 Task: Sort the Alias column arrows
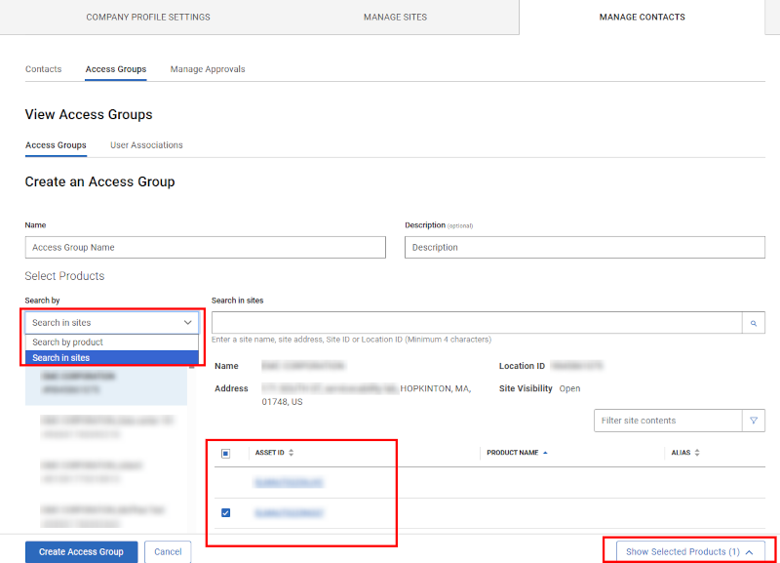coord(697,453)
